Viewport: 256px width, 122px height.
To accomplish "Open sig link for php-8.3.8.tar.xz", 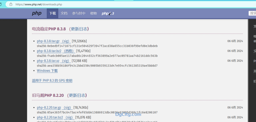I will click(65, 61).
